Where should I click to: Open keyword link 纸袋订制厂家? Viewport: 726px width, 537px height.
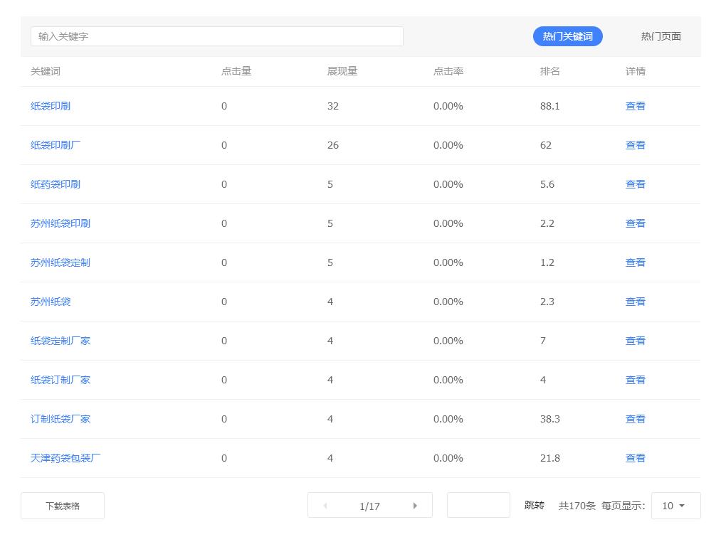pyautogui.click(x=60, y=380)
